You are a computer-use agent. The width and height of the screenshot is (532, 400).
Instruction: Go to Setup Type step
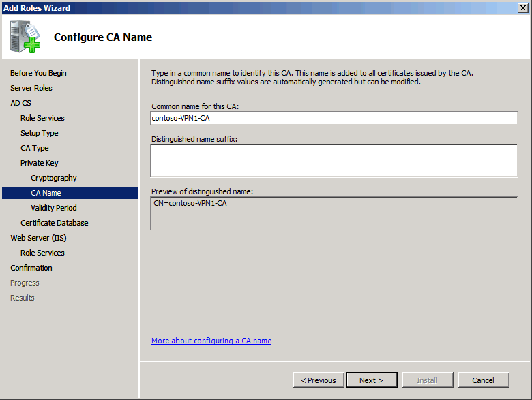coord(40,133)
